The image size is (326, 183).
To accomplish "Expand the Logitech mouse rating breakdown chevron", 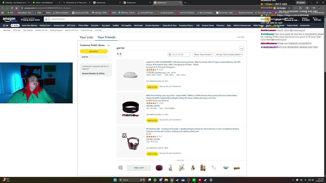I will point(157,70).
